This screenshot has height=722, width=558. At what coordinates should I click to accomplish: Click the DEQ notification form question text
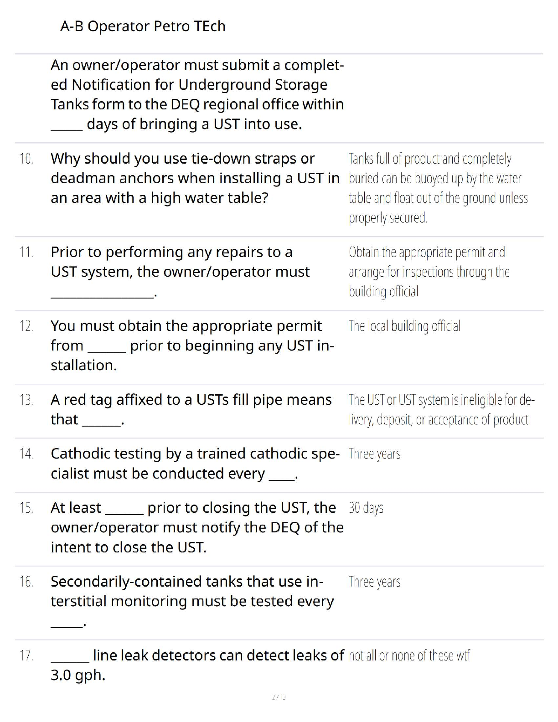197,94
